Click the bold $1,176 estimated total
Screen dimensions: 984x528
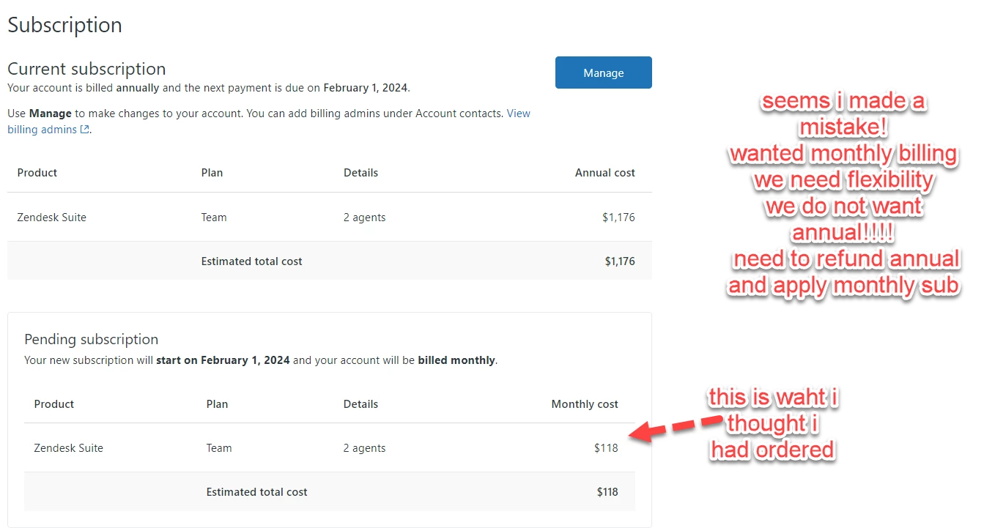coord(620,261)
